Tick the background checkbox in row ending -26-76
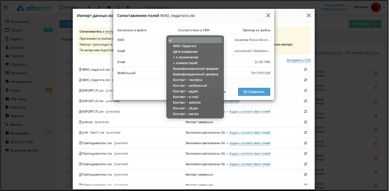389x191 pixels. pos(68,144)
